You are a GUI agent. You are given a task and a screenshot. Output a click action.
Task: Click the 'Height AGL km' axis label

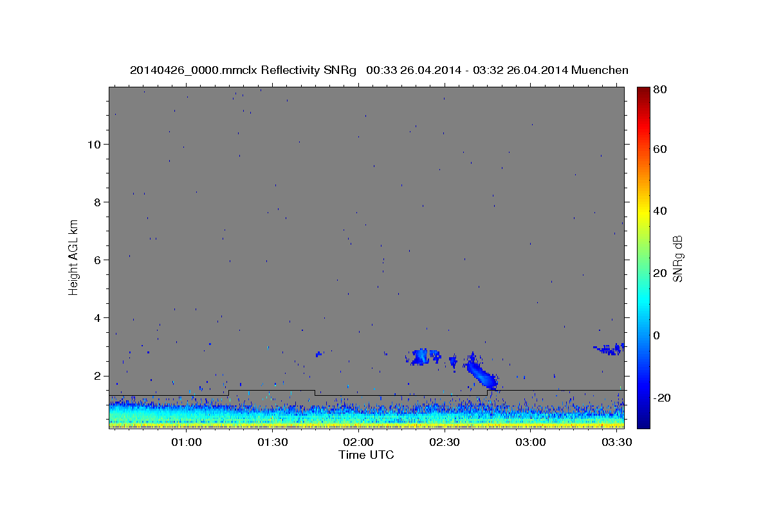click(x=73, y=256)
